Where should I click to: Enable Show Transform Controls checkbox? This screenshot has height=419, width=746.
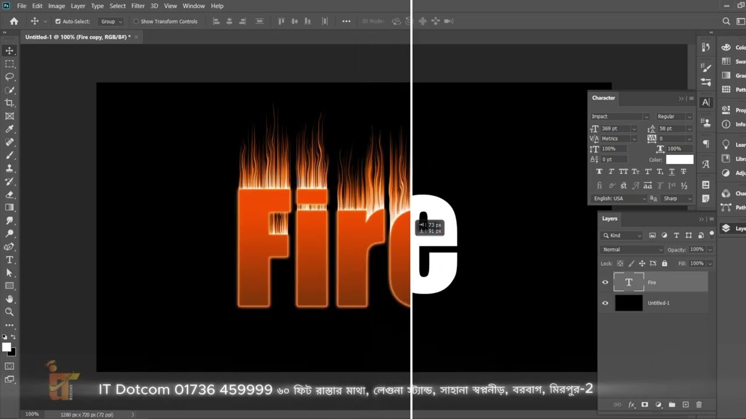[136, 22]
